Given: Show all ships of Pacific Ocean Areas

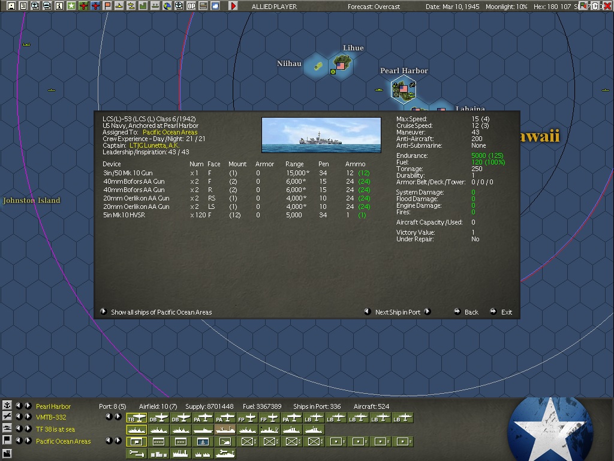Looking at the screenshot, I should [x=156, y=312].
